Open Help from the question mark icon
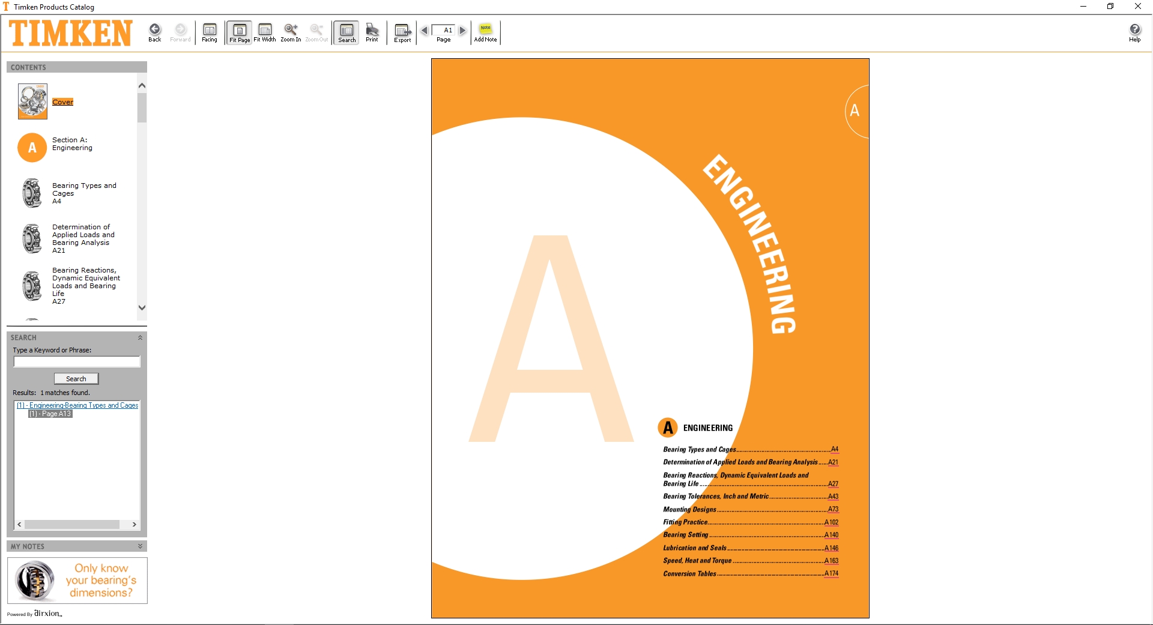Viewport: 1153px width, 625px height. (x=1135, y=29)
